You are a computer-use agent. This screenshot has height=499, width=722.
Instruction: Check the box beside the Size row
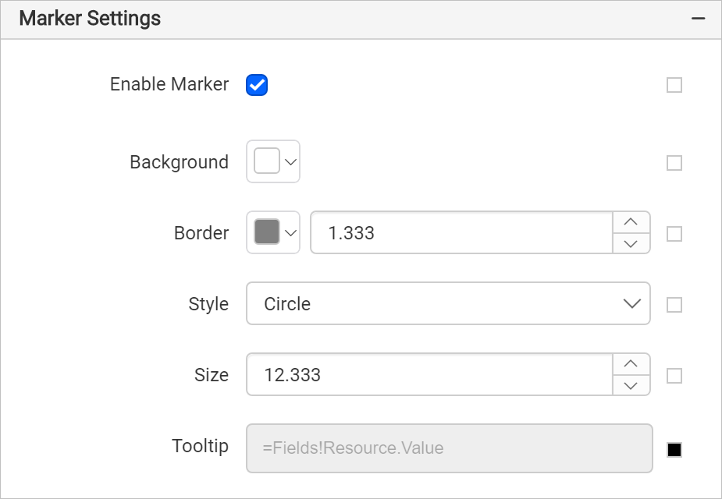click(x=674, y=375)
